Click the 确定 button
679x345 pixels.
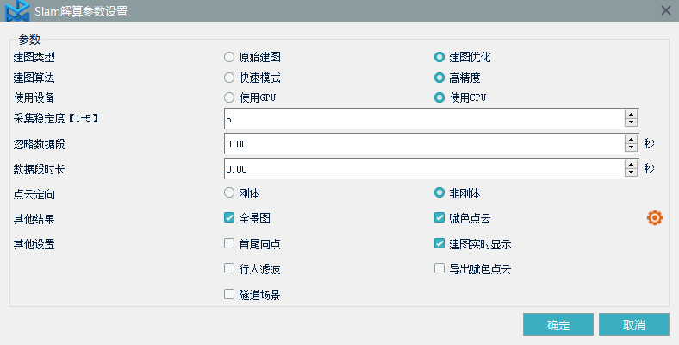(558, 325)
